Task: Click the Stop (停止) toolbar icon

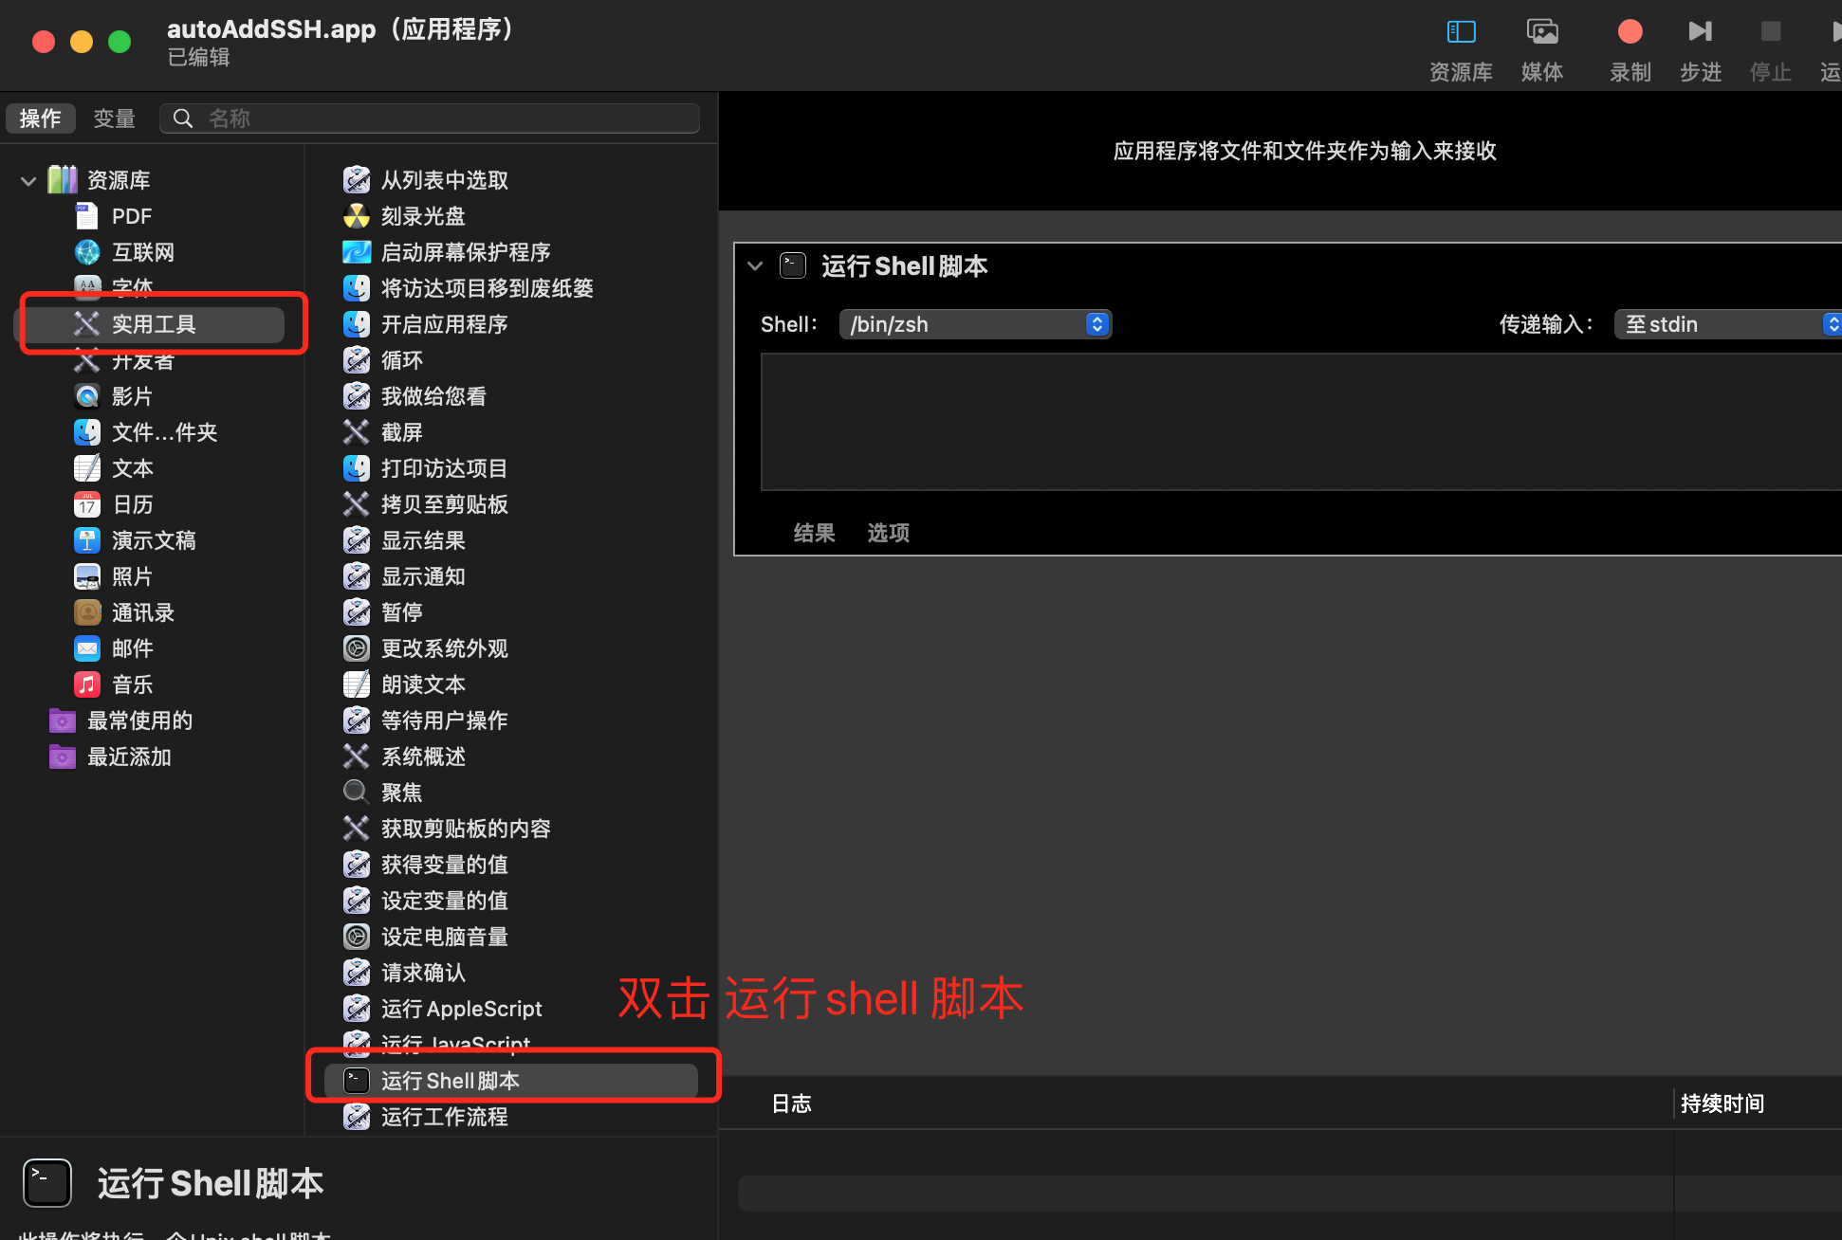Action: pos(1770,32)
